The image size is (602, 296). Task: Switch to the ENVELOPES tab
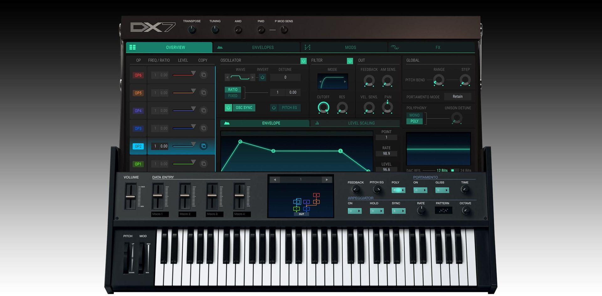257,47
